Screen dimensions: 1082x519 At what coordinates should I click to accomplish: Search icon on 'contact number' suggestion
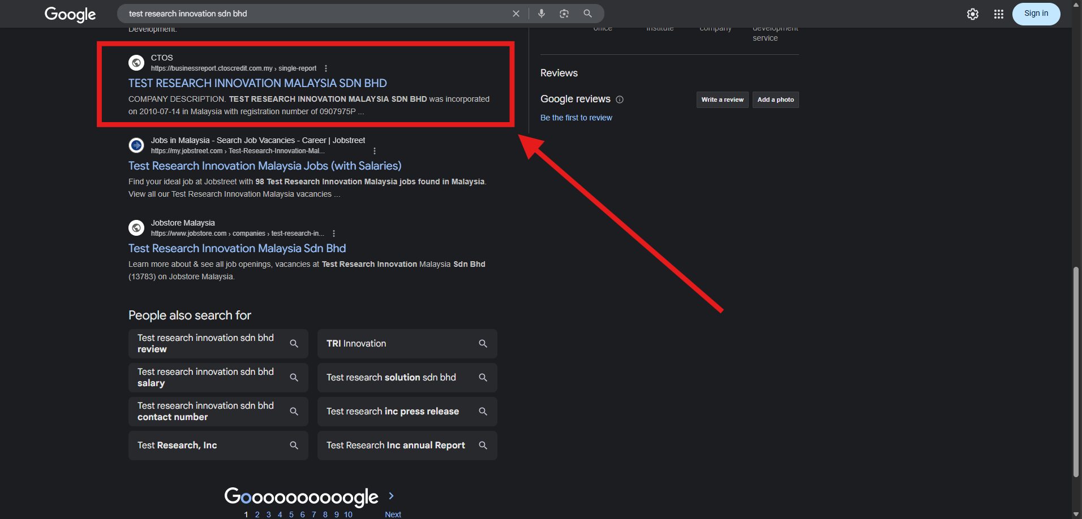(x=294, y=412)
